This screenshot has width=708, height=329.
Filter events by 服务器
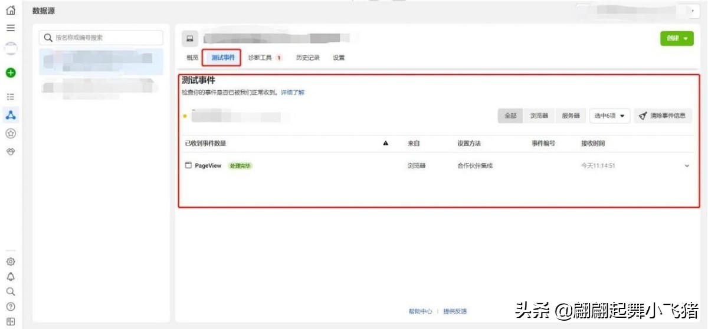[x=571, y=116]
